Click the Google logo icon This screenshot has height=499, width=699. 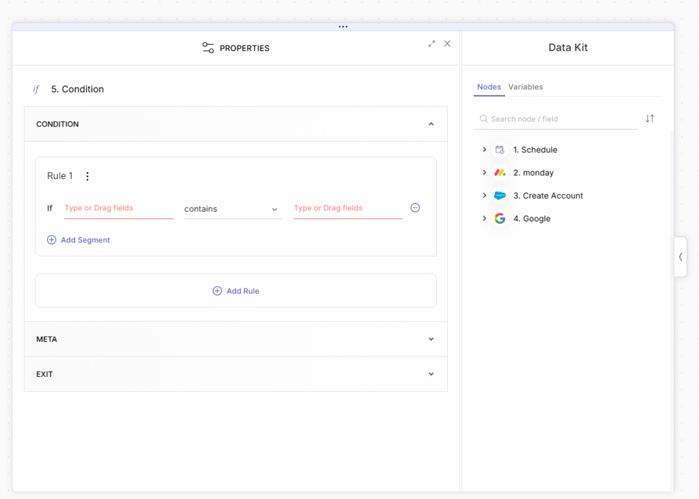(x=500, y=218)
